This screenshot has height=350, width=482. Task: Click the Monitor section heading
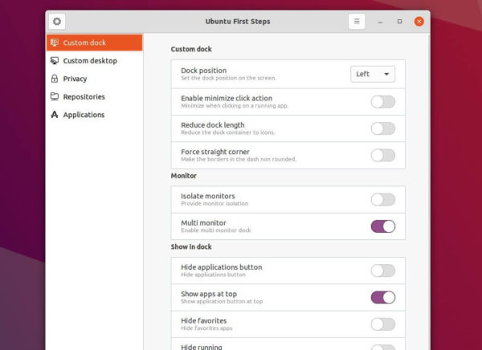tap(183, 176)
